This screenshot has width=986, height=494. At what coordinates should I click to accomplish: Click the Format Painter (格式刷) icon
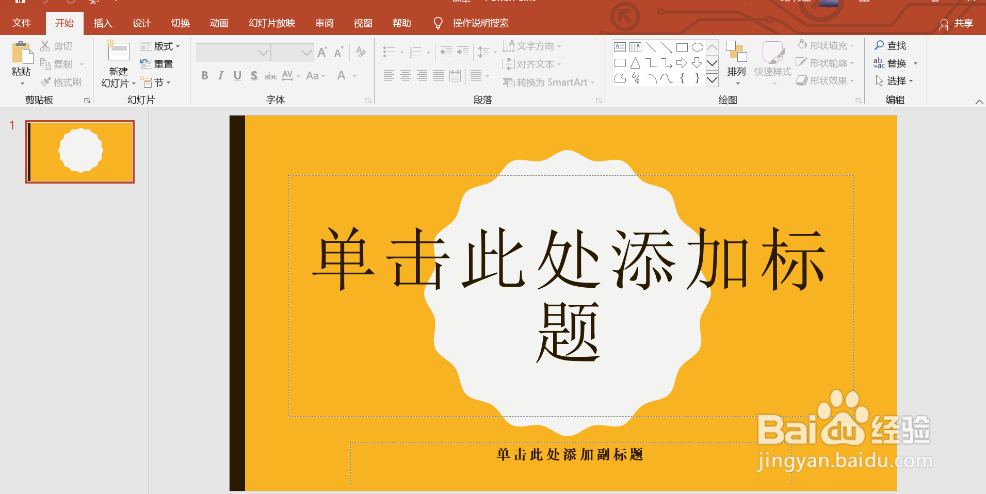(x=45, y=81)
